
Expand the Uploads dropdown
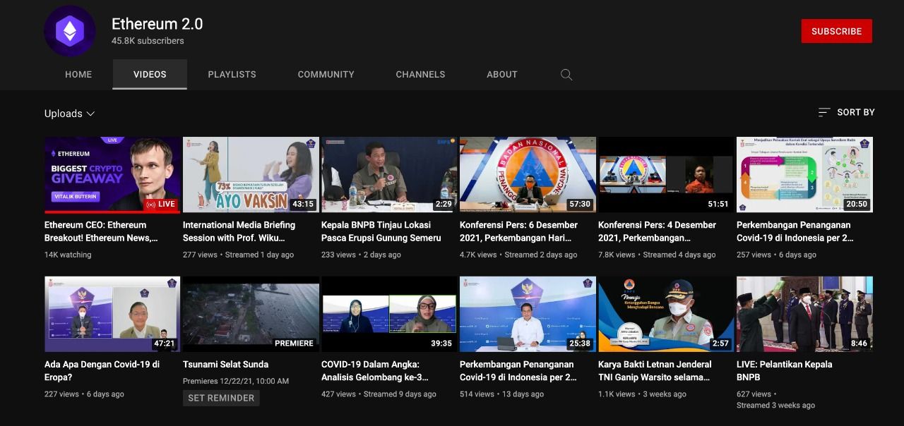[x=69, y=114]
